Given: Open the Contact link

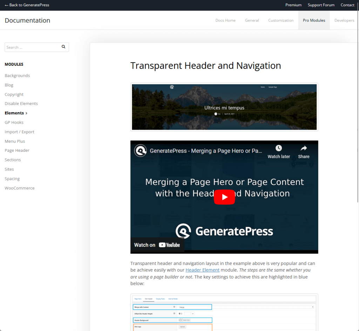Looking at the screenshot, I should (347, 5).
